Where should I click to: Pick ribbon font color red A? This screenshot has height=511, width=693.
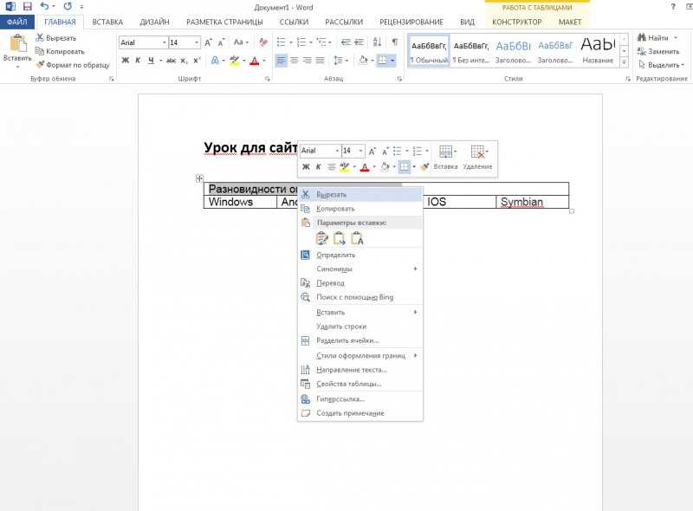(x=255, y=60)
